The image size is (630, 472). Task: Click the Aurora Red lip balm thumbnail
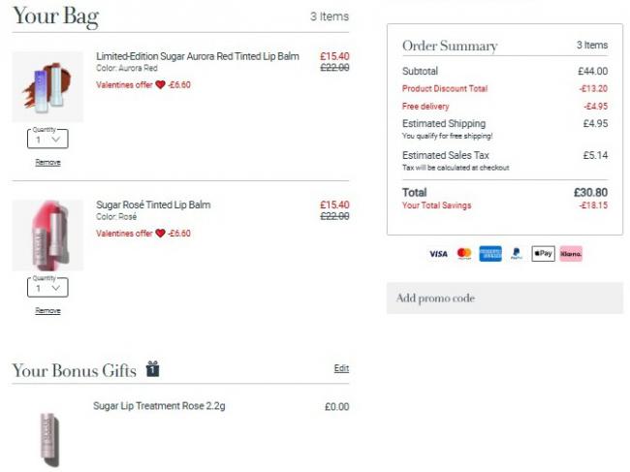click(x=47, y=86)
